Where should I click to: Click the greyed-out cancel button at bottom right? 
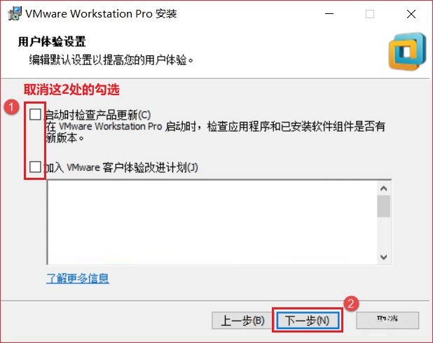[x=387, y=320]
